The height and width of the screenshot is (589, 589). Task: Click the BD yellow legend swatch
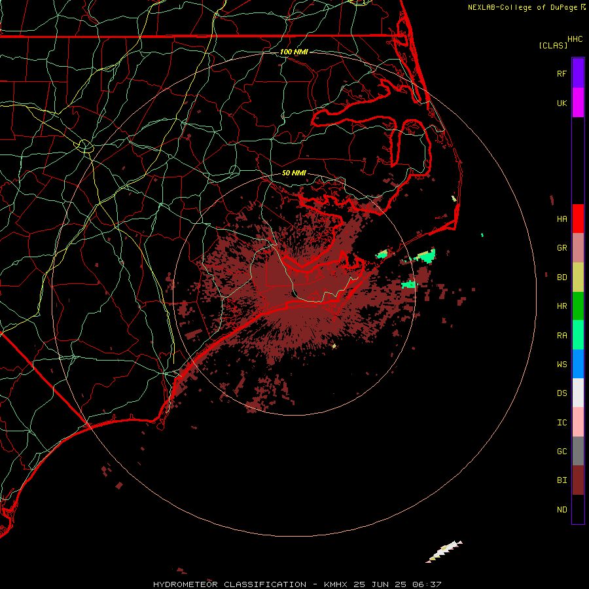click(x=578, y=277)
